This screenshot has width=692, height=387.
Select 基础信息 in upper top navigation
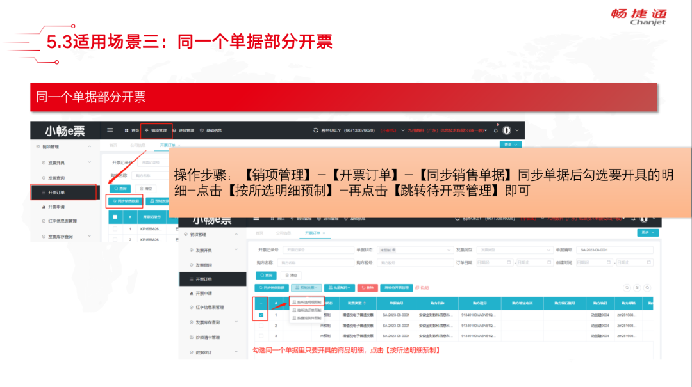pos(211,130)
